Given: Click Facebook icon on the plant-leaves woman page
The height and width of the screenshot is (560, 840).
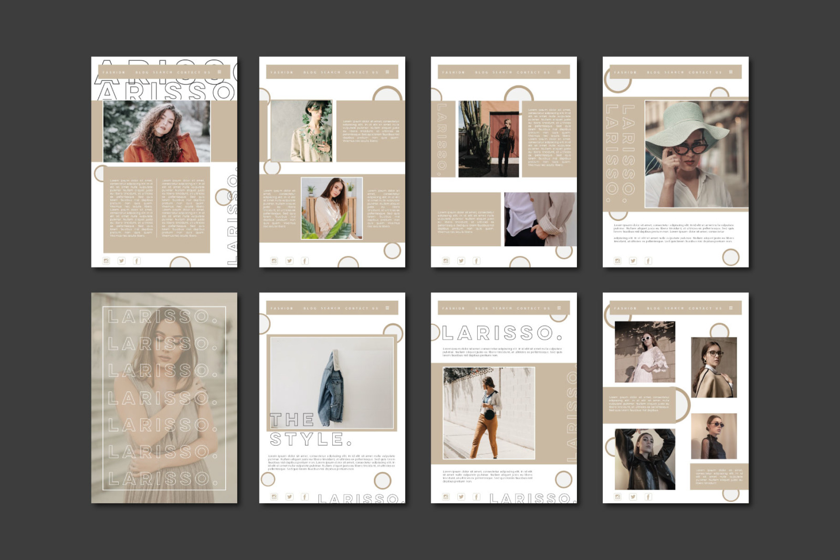Looking at the screenshot, I should [304, 261].
